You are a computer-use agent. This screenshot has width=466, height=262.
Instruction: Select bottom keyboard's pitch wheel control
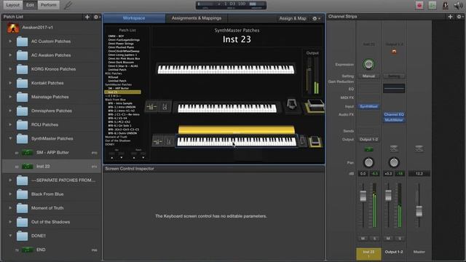(157, 141)
